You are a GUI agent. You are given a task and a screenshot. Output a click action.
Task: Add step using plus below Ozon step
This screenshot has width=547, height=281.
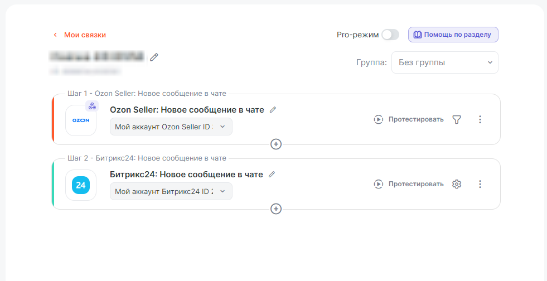click(x=276, y=144)
